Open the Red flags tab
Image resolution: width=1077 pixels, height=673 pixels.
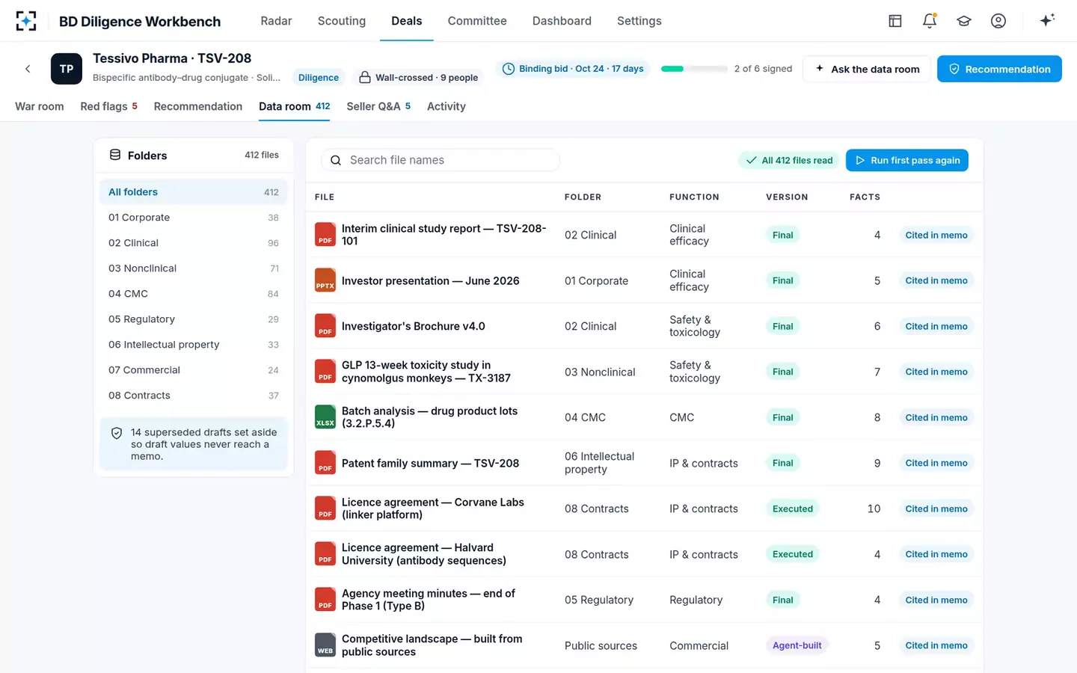pyautogui.click(x=109, y=106)
